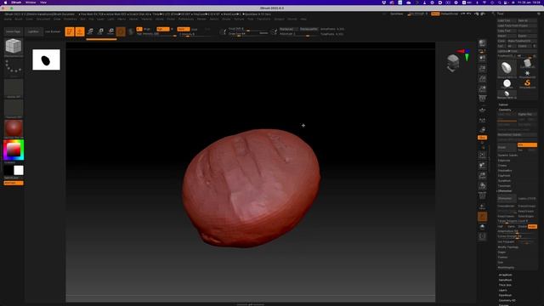Click the Actual size icon in right shelf
Screen dimensions: 544x306
click(482, 79)
